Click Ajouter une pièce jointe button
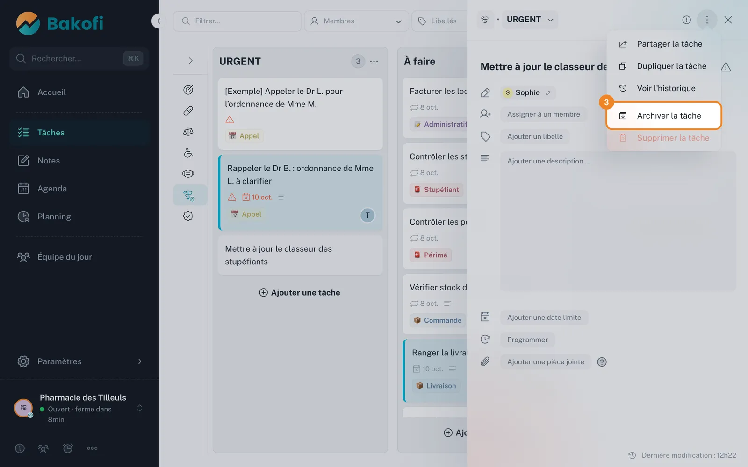Image resolution: width=748 pixels, height=467 pixels. pyautogui.click(x=546, y=362)
